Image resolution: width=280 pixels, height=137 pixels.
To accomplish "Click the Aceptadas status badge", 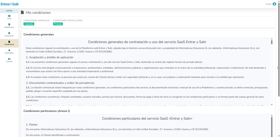I will point(29,24).
